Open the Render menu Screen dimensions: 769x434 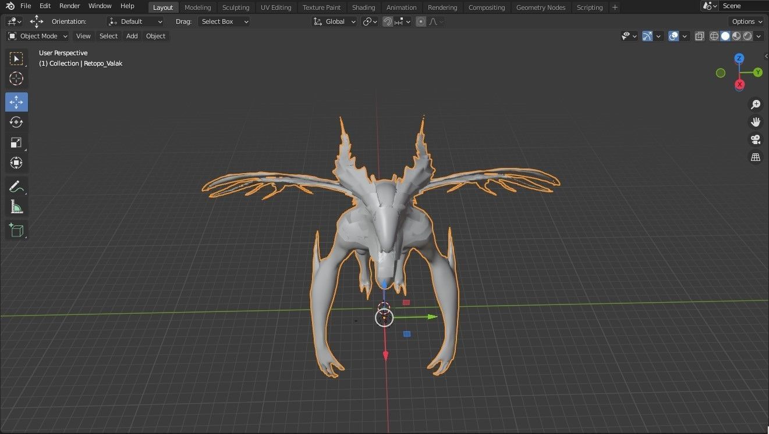pyautogui.click(x=70, y=6)
